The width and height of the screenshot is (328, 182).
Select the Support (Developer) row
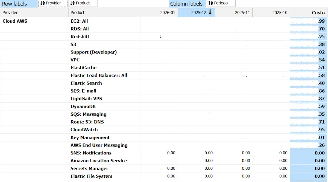pos(93,52)
